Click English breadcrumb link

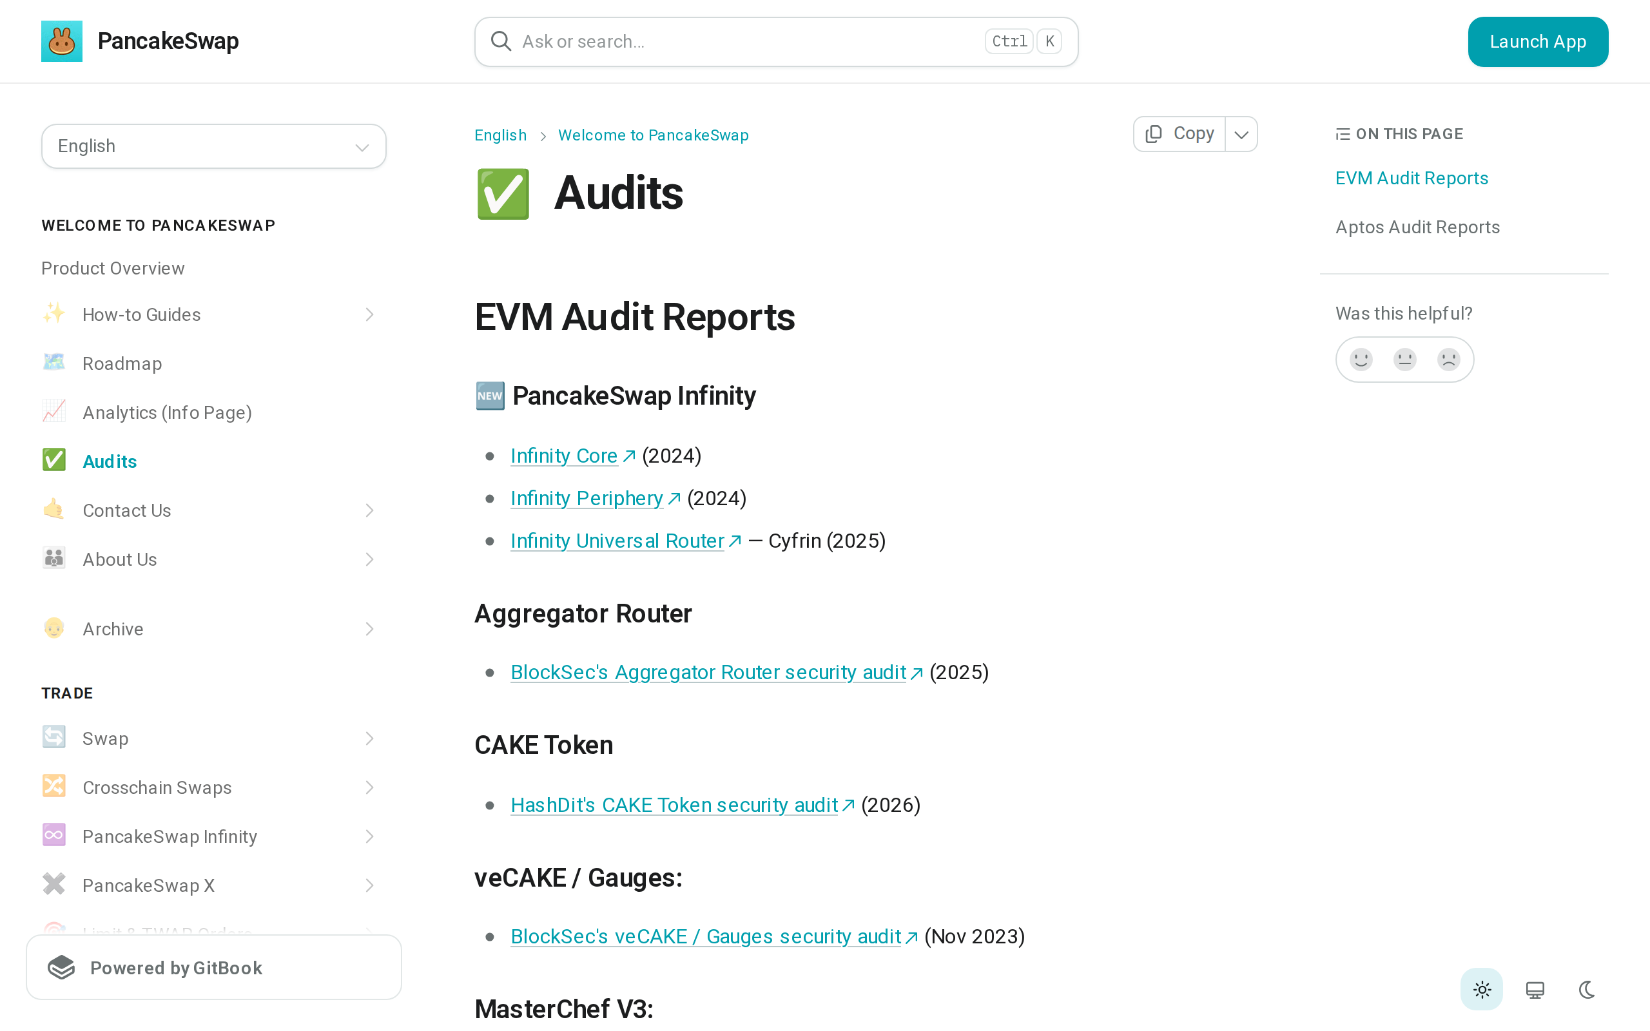coord(500,135)
